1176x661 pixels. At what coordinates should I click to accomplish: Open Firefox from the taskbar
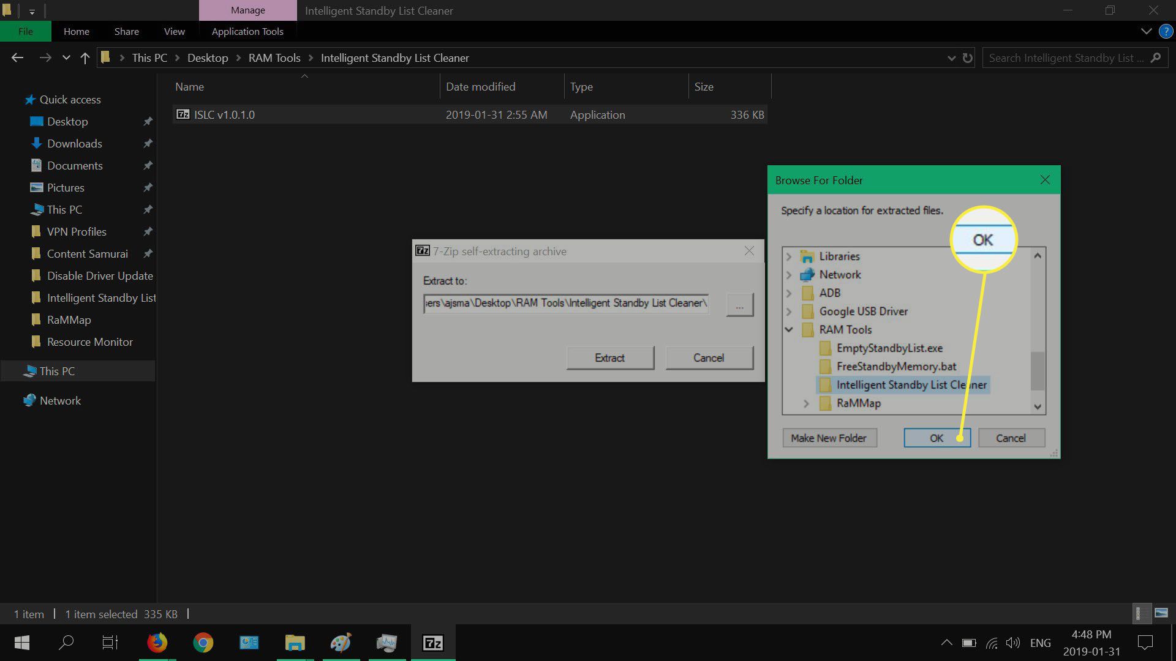click(157, 643)
